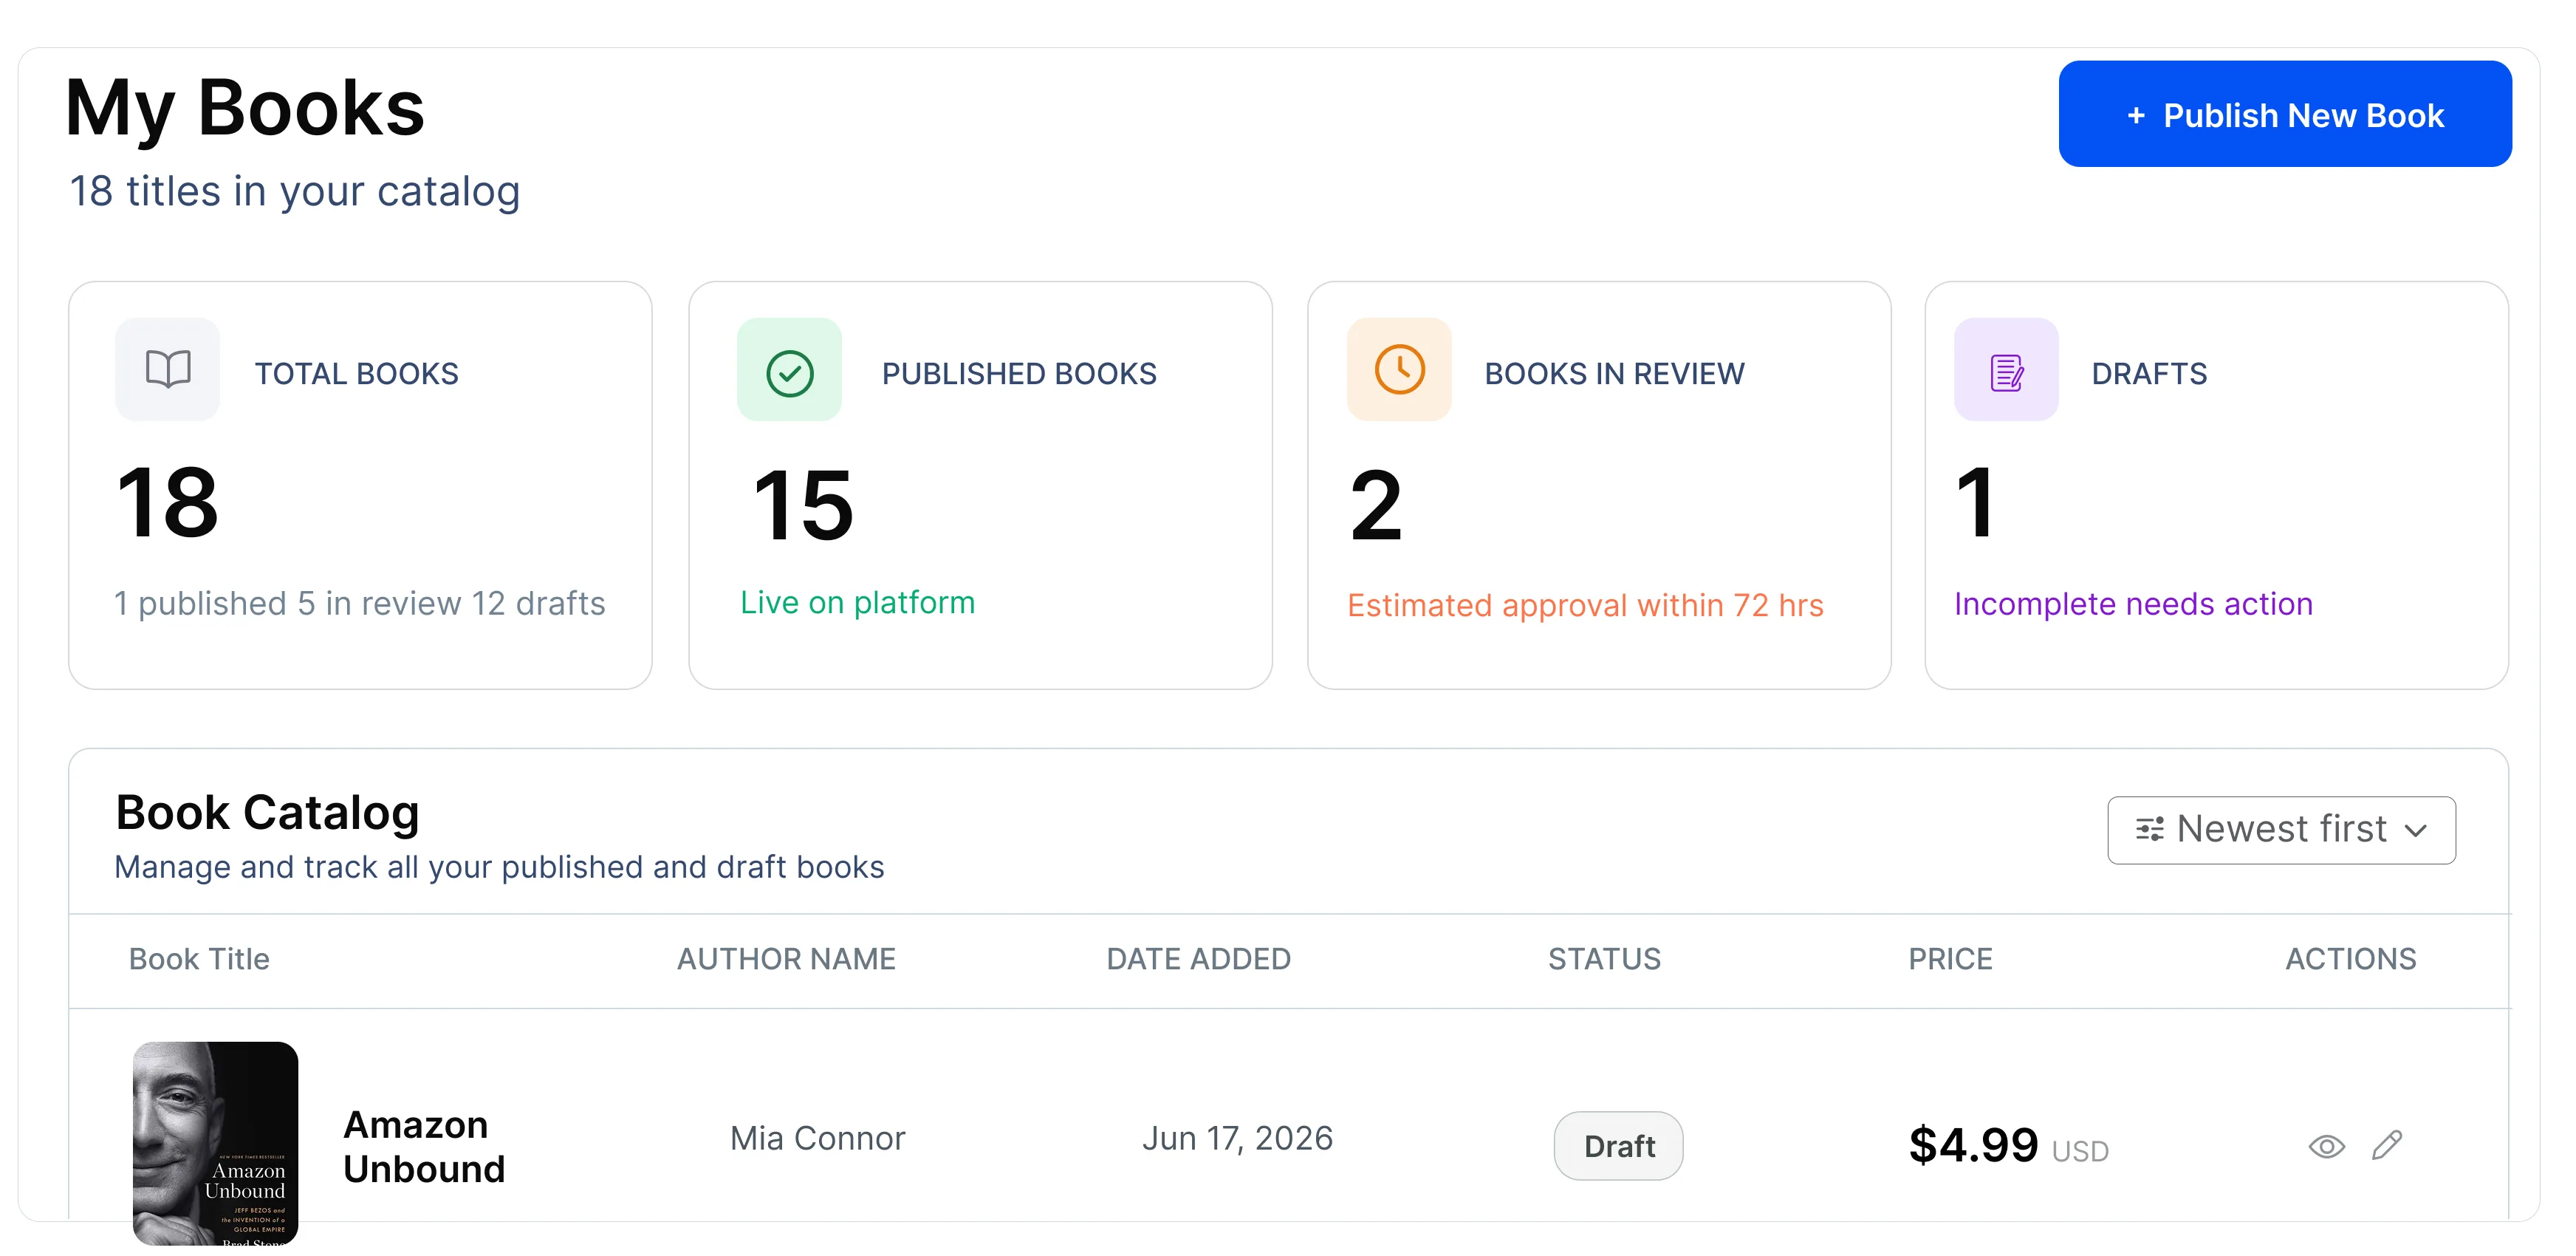Click the green checkmark icon for Published Books
The height and width of the screenshot is (1256, 2576).
coord(789,373)
